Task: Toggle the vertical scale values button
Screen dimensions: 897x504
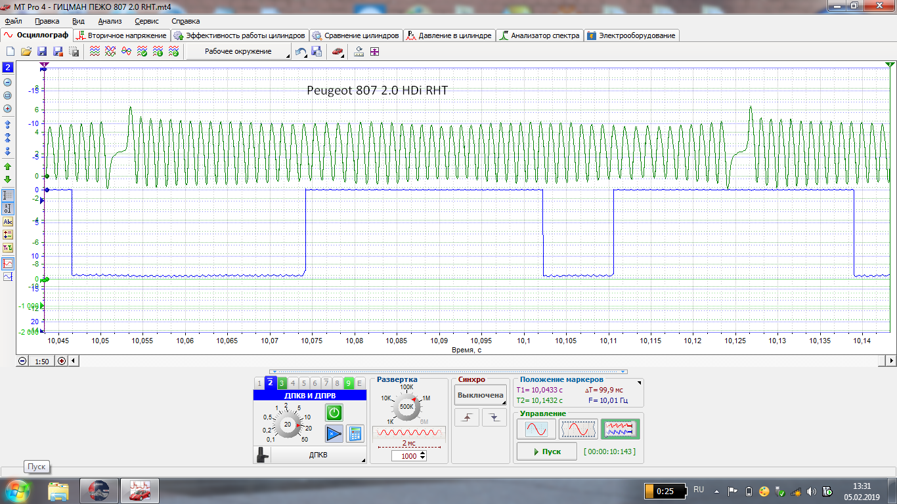Action: (8, 209)
